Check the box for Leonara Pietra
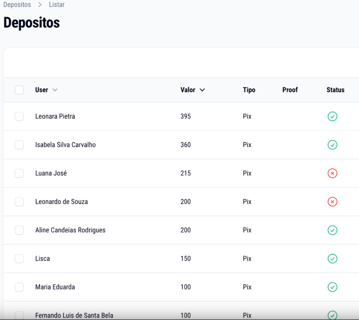 (19, 116)
